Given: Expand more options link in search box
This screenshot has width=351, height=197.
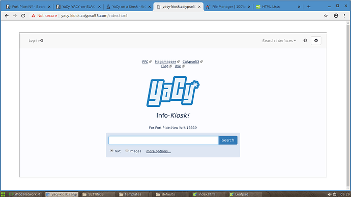Looking at the screenshot, I should click(x=158, y=151).
